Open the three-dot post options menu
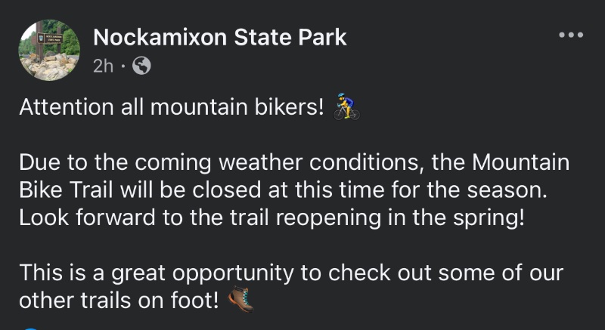 pyautogui.click(x=570, y=35)
